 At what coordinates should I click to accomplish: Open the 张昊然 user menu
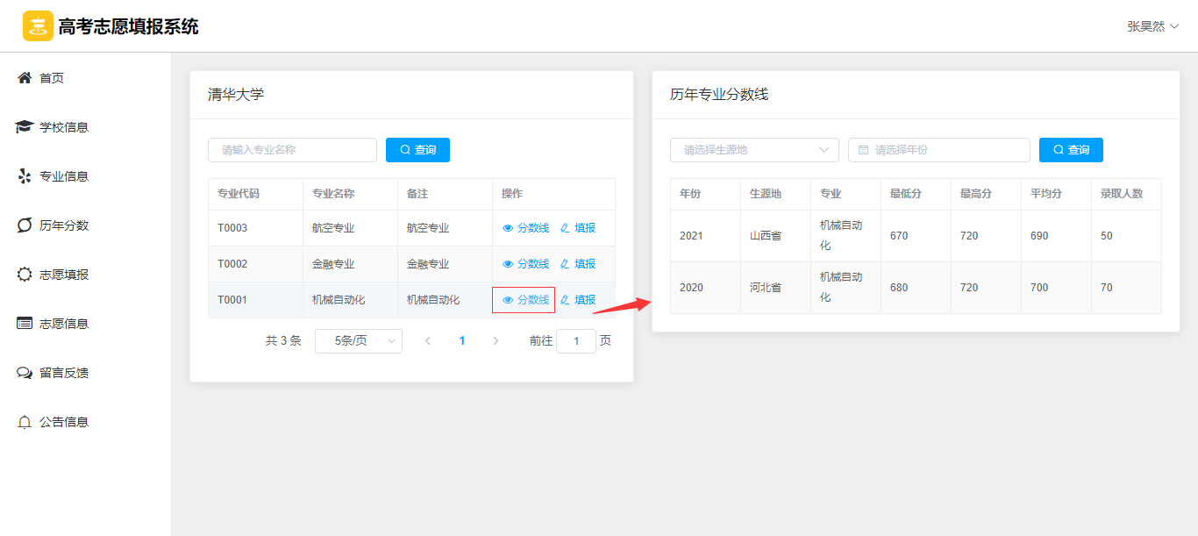click(x=1152, y=26)
